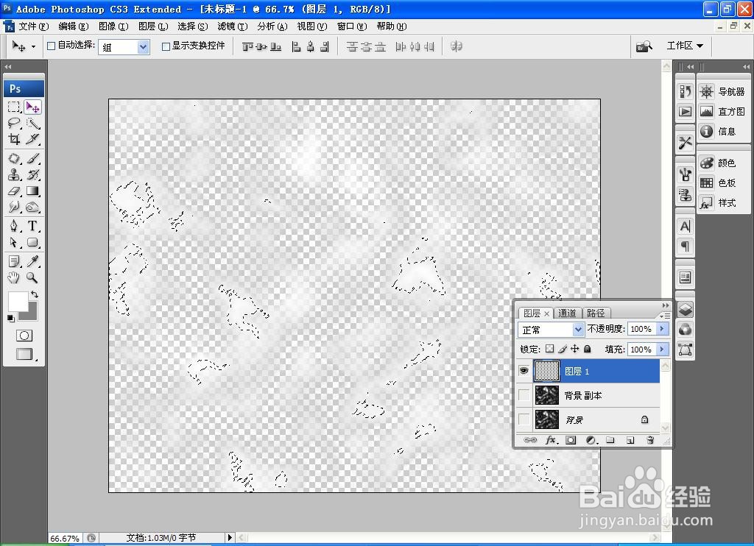Open the 工作区 workspace dropdown
Screen dimensions: 754x546
click(x=686, y=46)
